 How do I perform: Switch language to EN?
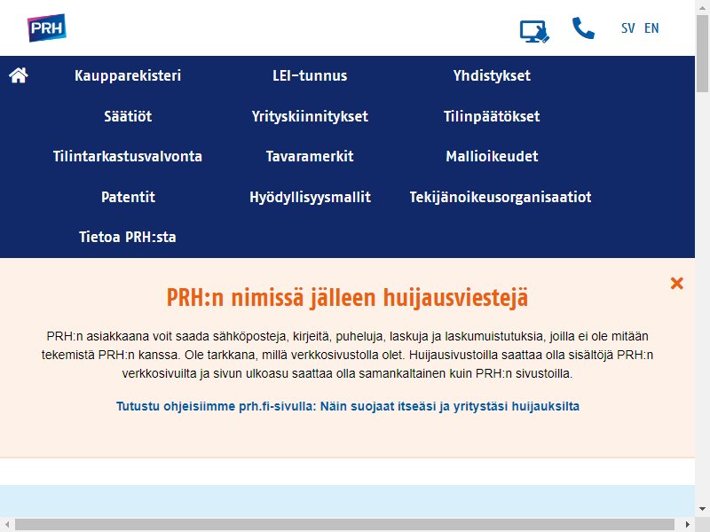651,28
